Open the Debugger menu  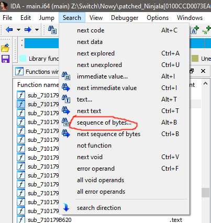tap(125, 18)
